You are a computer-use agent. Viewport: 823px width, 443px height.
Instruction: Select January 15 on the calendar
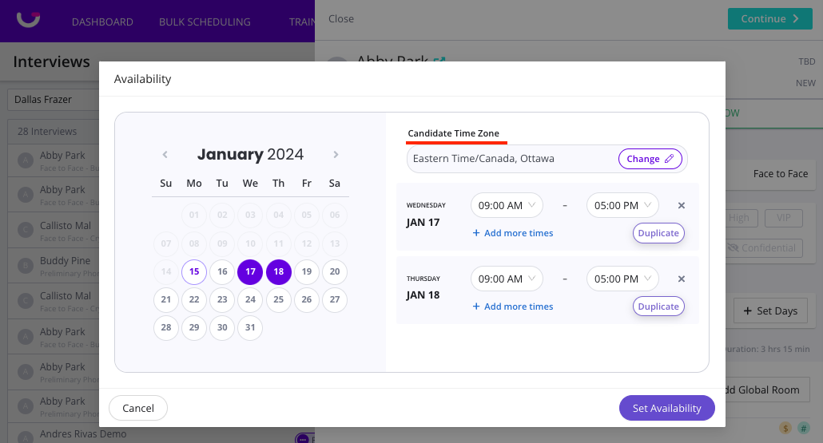[x=194, y=271]
